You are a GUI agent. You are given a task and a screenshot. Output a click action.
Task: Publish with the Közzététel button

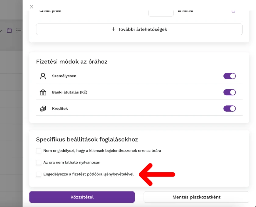coord(82,197)
